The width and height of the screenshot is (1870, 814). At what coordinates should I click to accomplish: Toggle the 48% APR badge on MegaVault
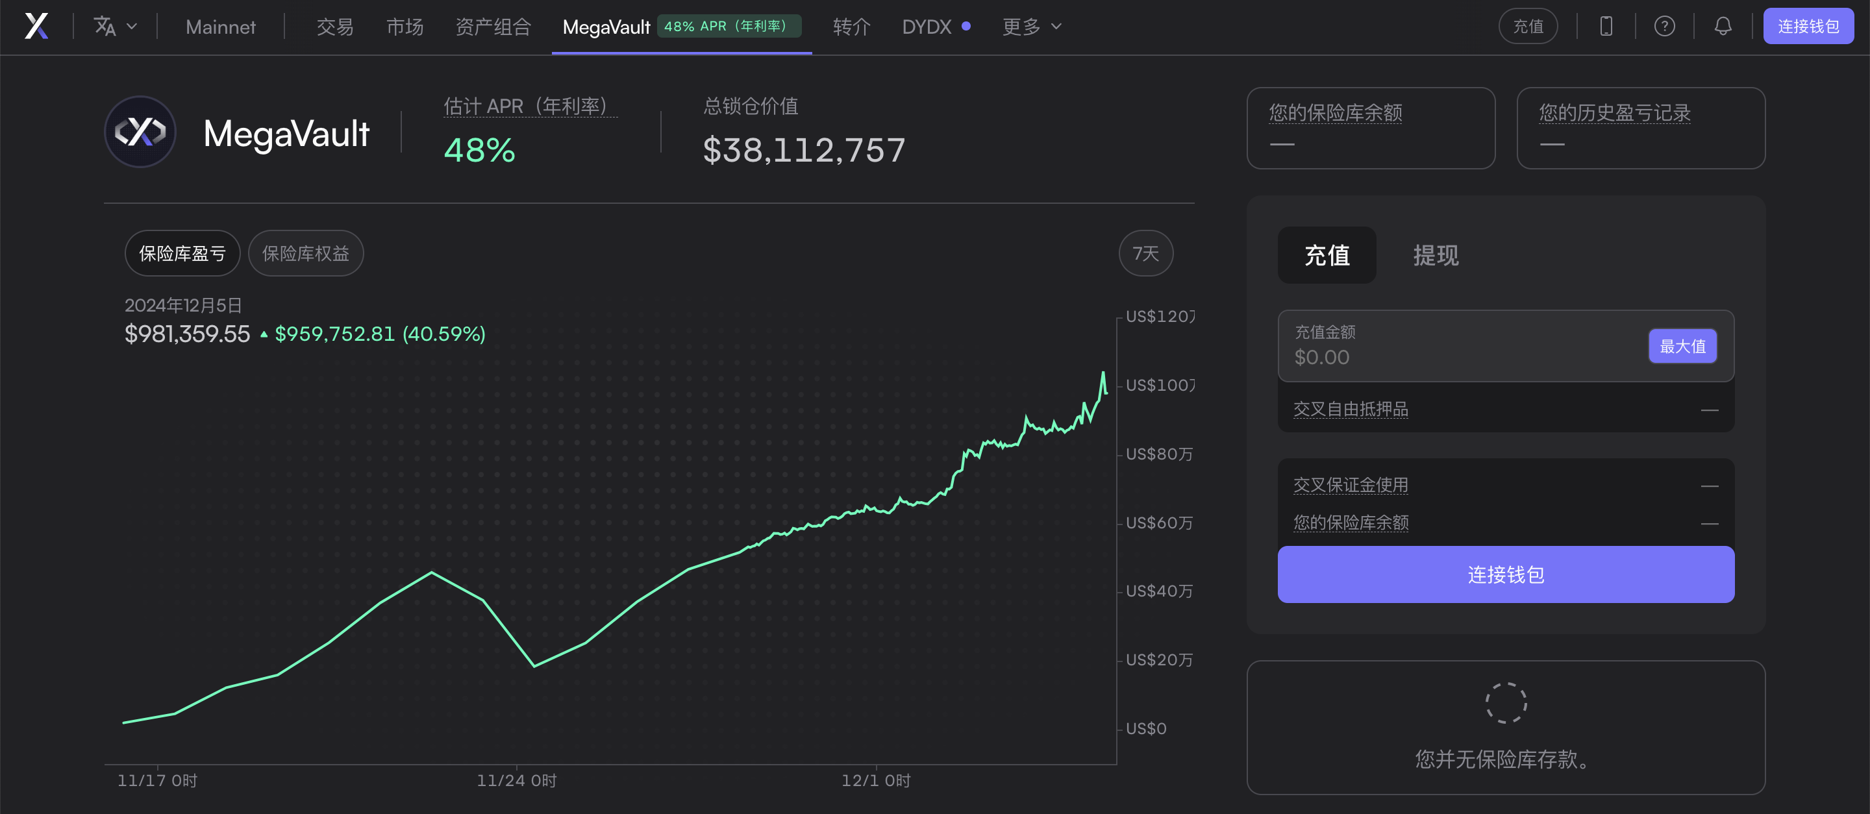(x=729, y=26)
